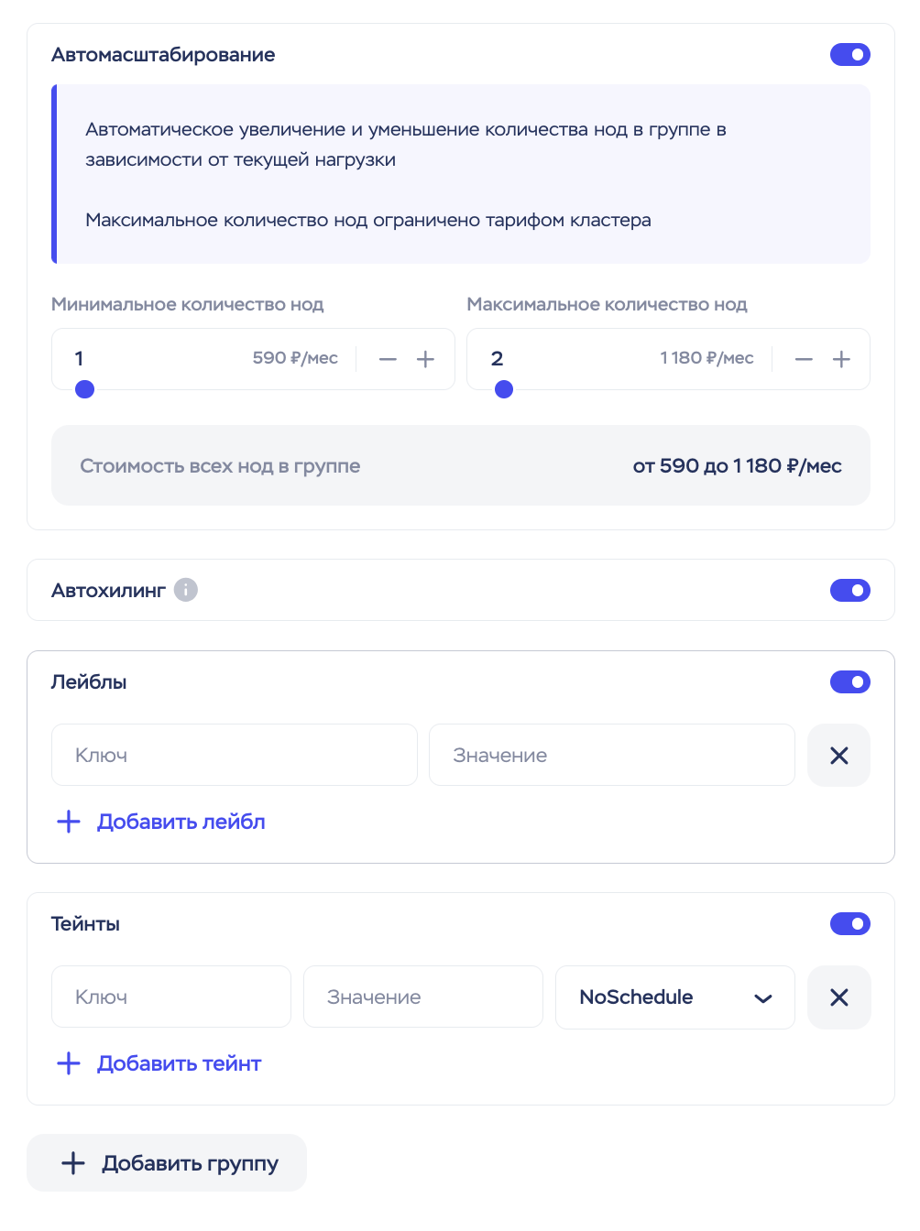Switch off the Тейнты toggle

850,924
